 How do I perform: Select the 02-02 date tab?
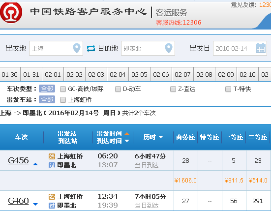click(x=74, y=74)
